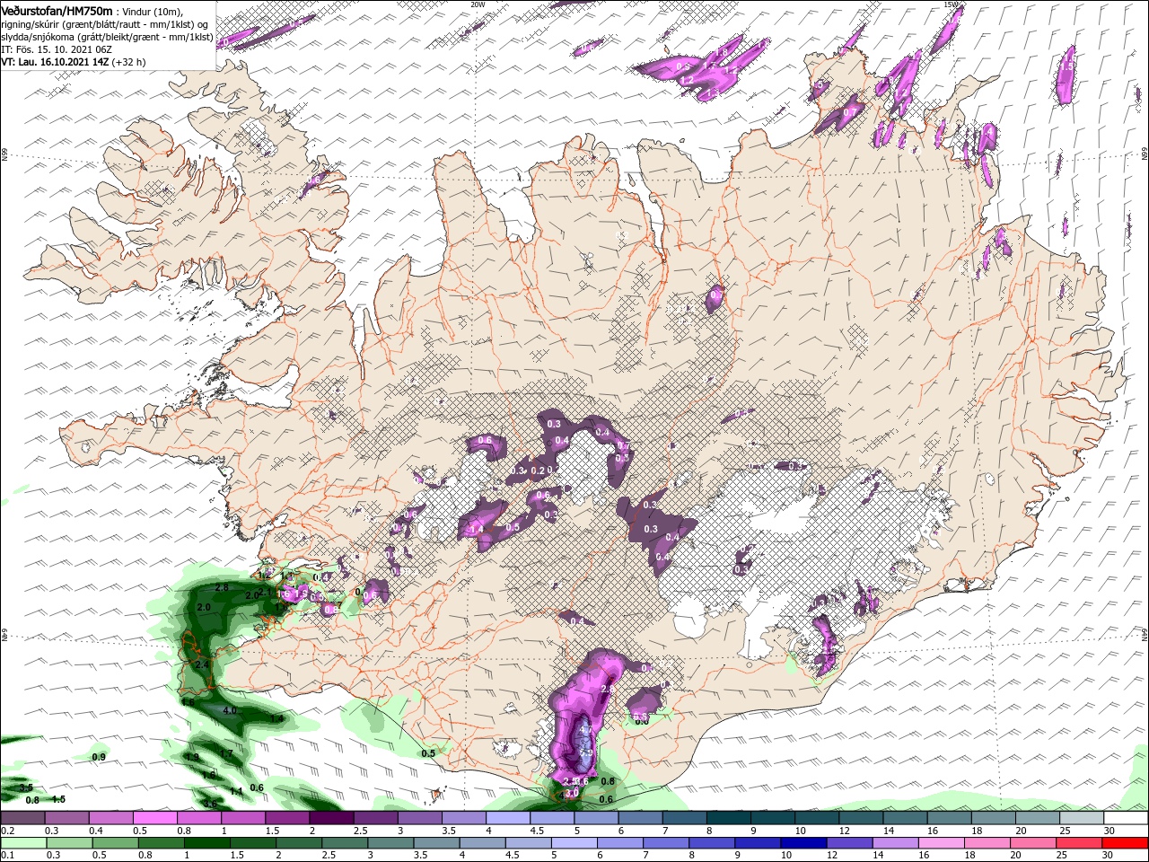
Task: Pick the 30 white swatch in snow scale
Action: [1126, 818]
